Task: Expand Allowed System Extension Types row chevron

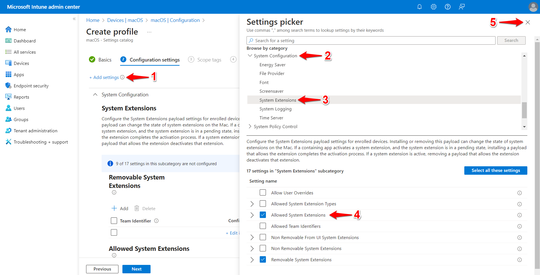Action: click(x=252, y=204)
